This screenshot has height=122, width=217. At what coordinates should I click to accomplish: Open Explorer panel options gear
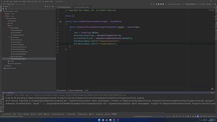[53, 6]
